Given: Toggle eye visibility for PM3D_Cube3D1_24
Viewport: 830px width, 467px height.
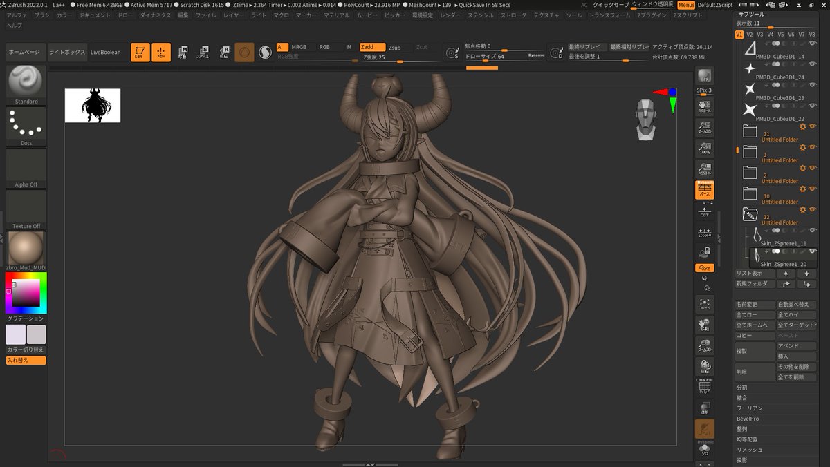Looking at the screenshot, I should (x=812, y=64).
